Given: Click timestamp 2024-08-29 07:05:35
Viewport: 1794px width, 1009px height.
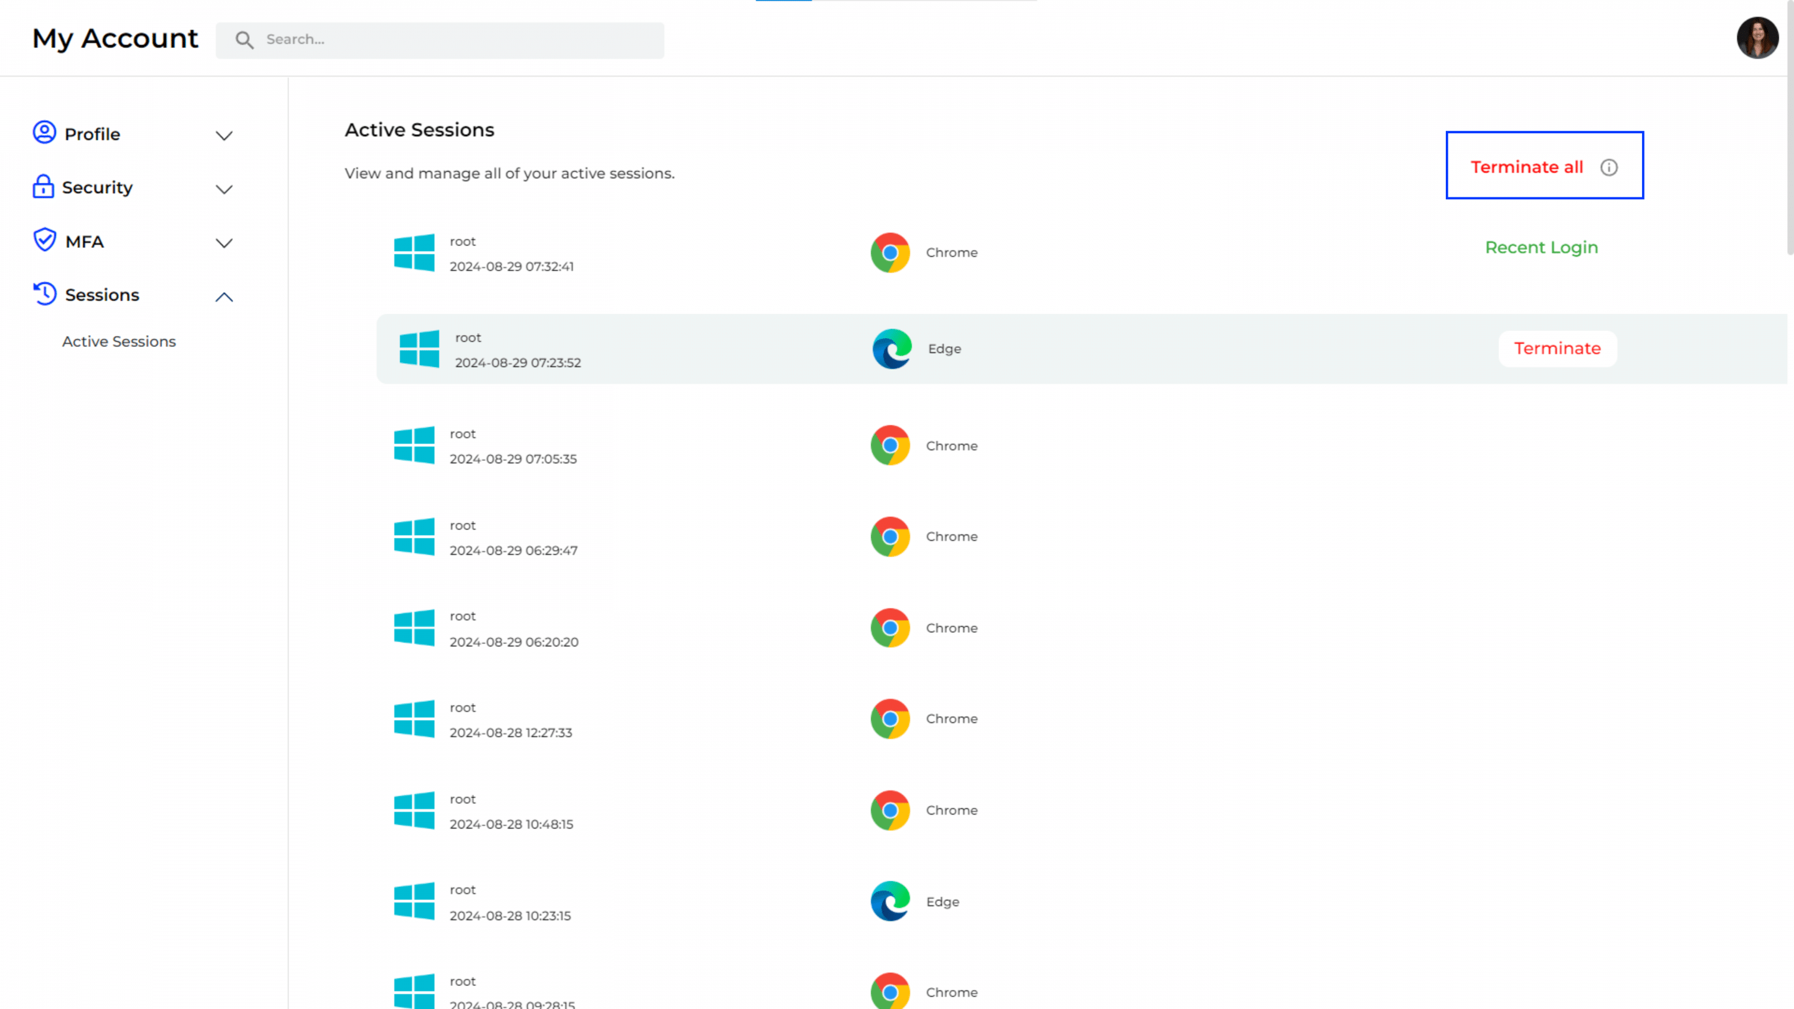Looking at the screenshot, I should pos(513,459).
